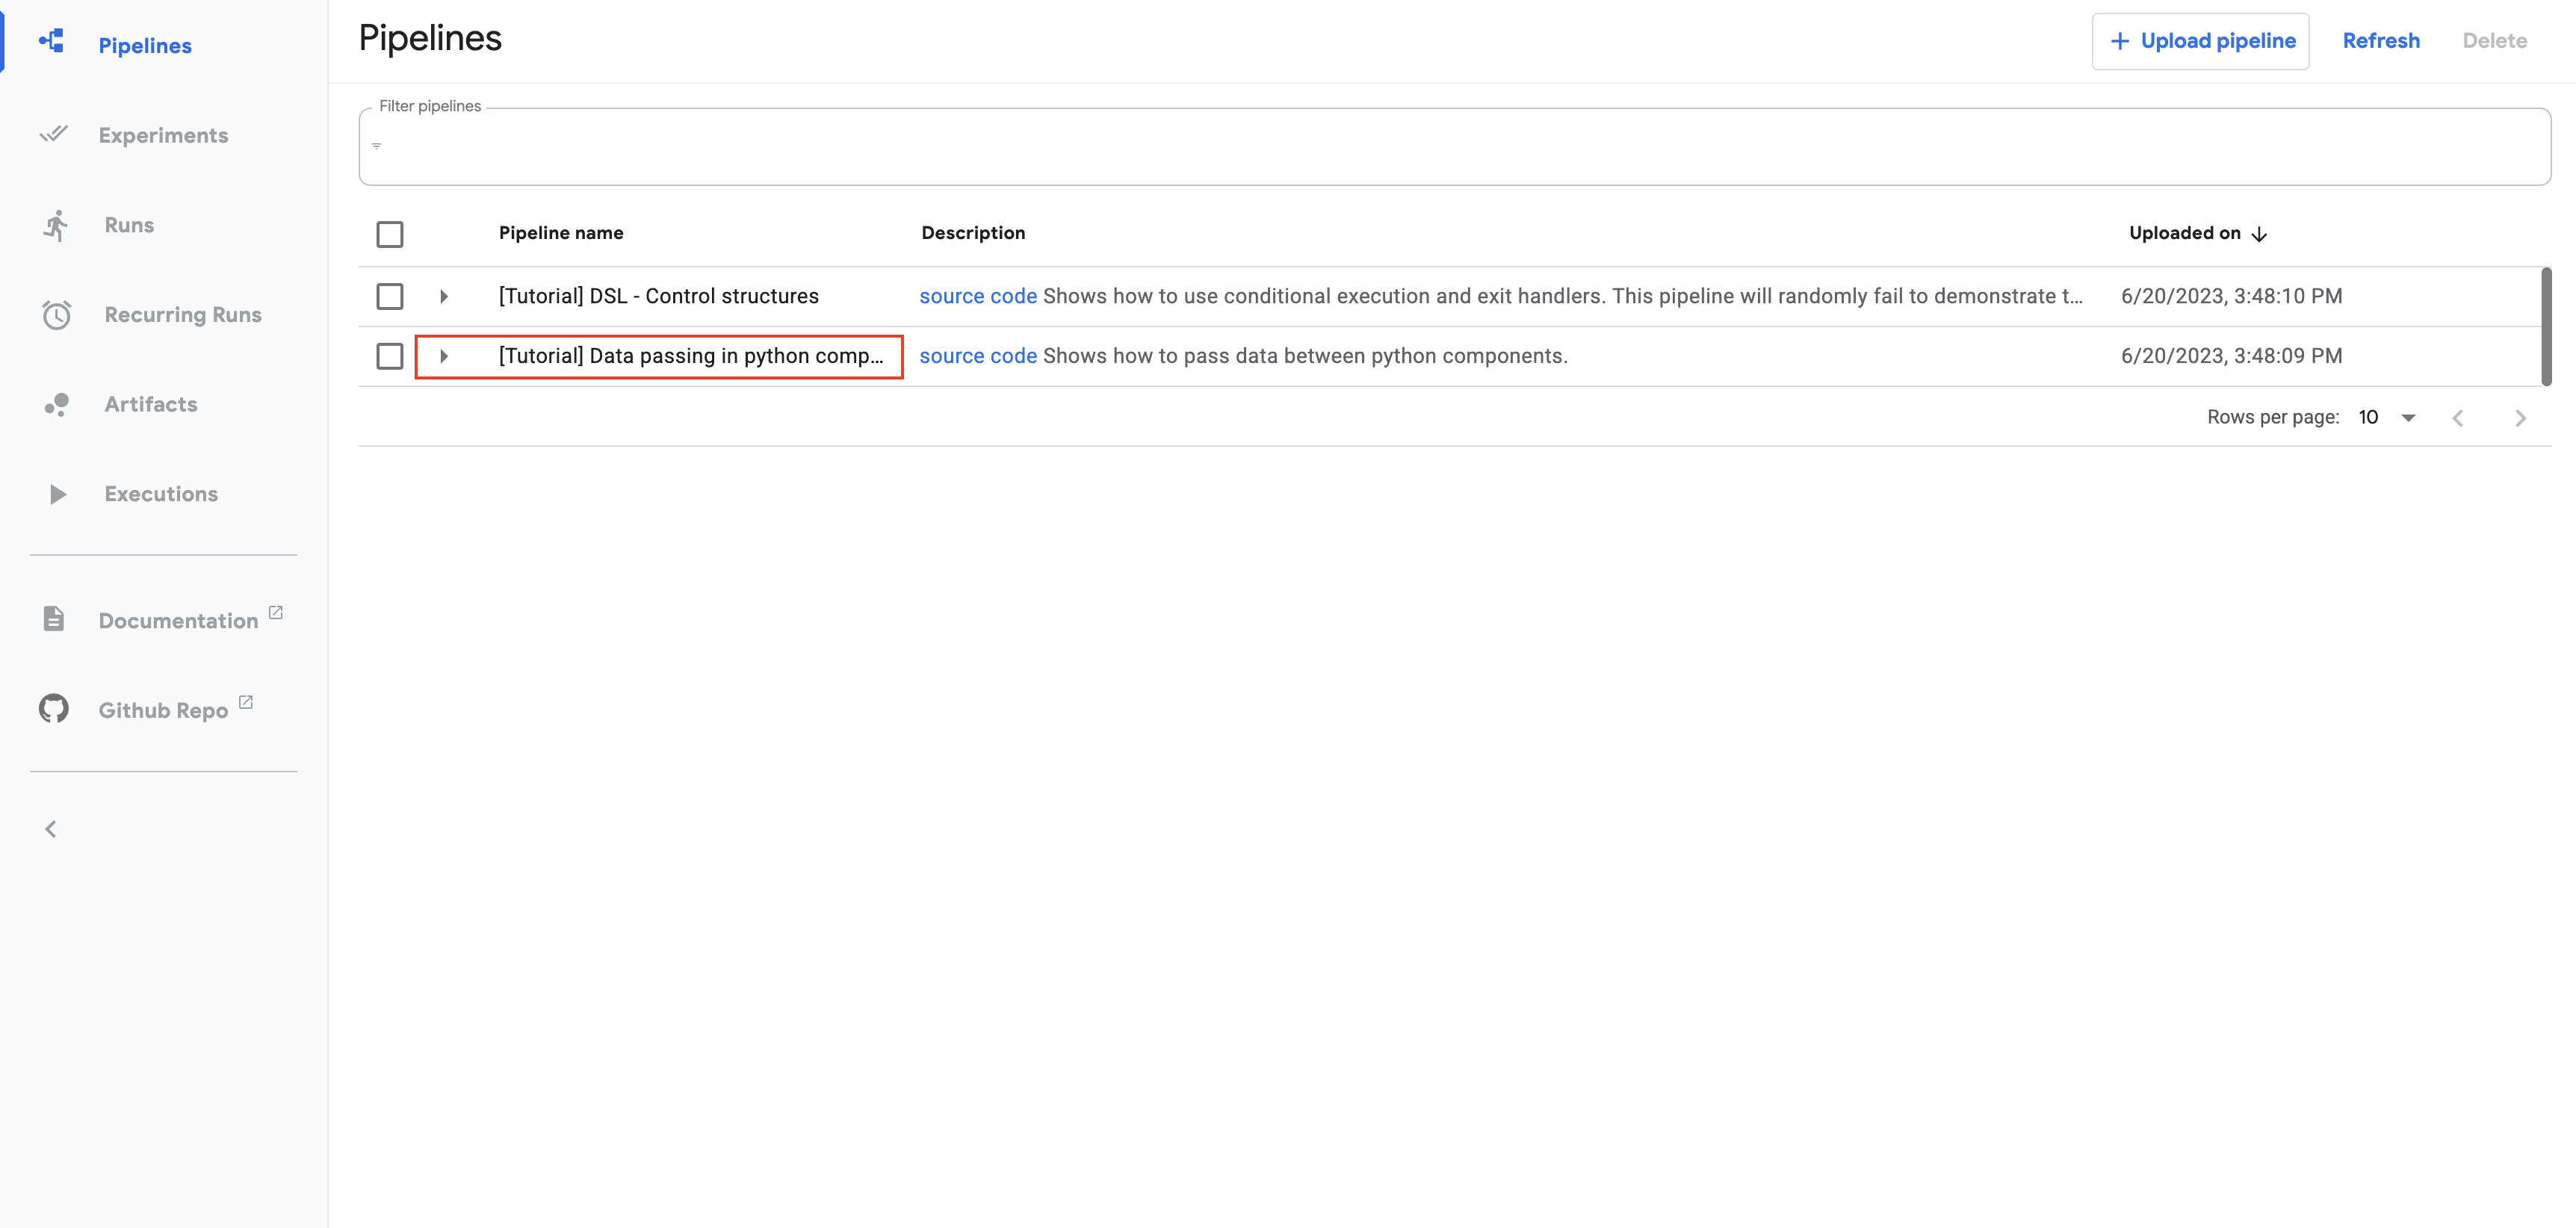Toggle the select-all pipelines checkbox
The image size is (2576, 1228).
click(390, 234)
